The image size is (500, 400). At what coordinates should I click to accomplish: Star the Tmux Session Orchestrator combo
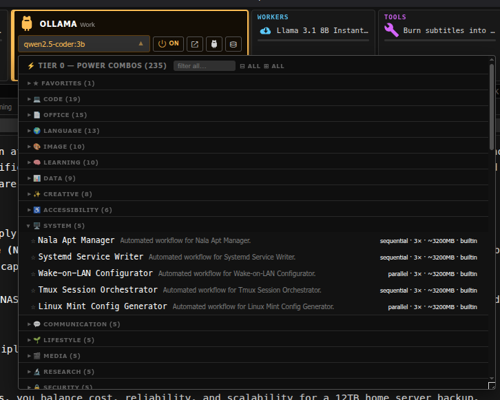pyautogui.click(x=33, y=291)
